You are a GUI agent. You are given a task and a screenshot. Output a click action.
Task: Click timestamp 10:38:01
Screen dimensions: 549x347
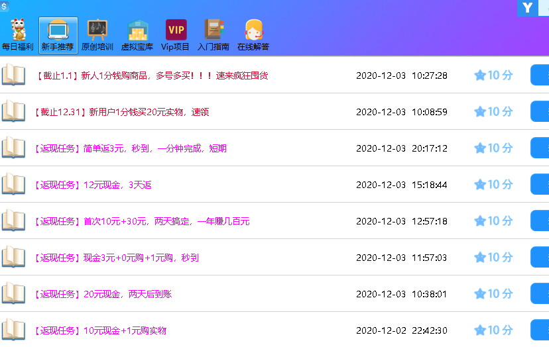[x=430, y=294]
